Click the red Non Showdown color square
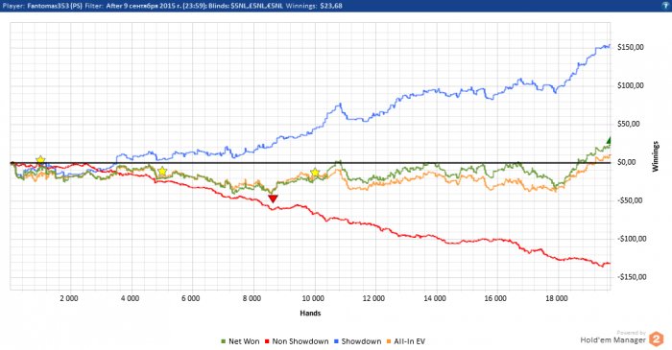This screenshot has width=672, height=350. click(x=268, y=341)
